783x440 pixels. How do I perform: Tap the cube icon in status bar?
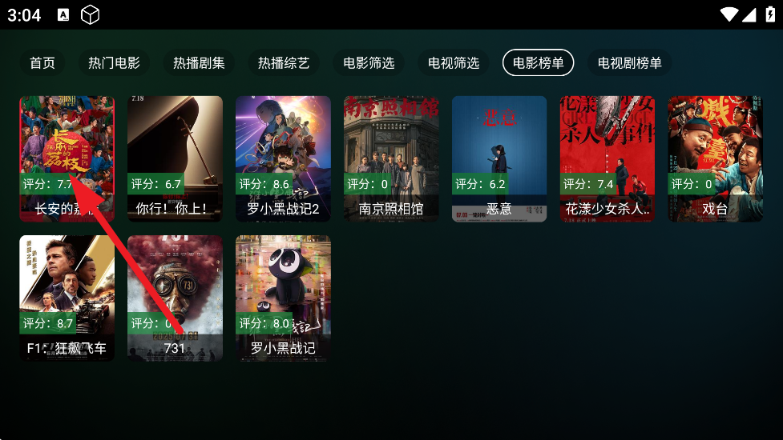(x=91, y=15)
